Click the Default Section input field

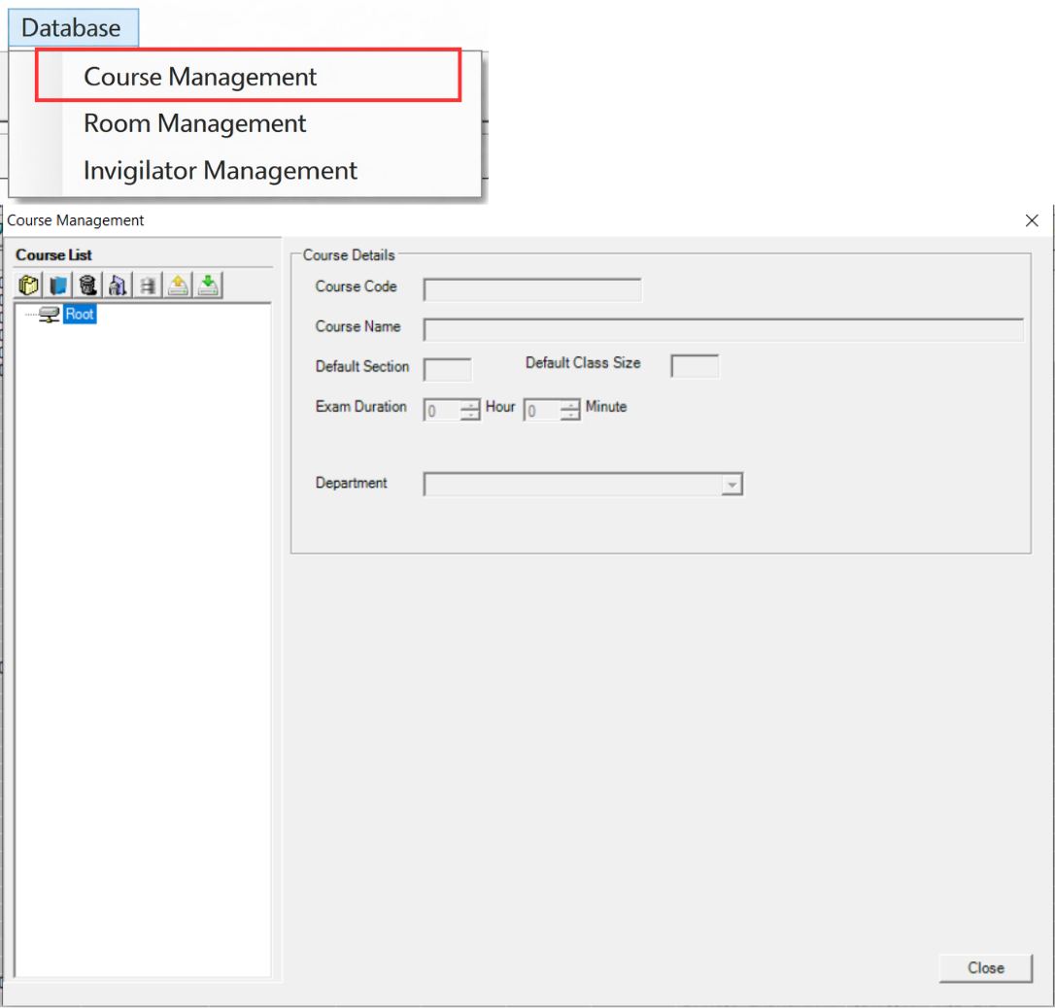448,369
